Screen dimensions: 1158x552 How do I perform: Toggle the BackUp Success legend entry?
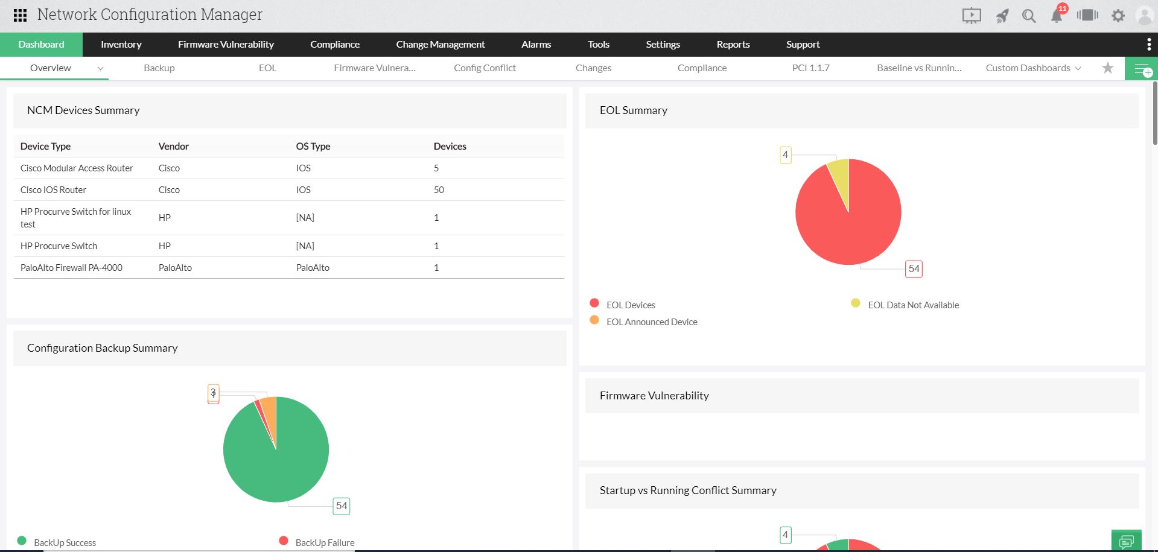(65, 542)
